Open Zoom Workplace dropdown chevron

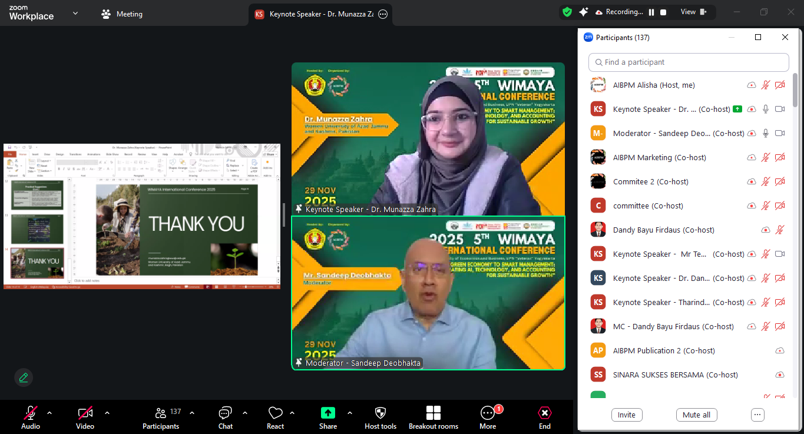click(x=75, y=13)
